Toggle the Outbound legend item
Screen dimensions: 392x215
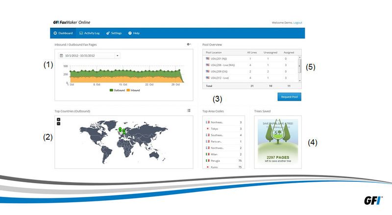tap(117, 90)
